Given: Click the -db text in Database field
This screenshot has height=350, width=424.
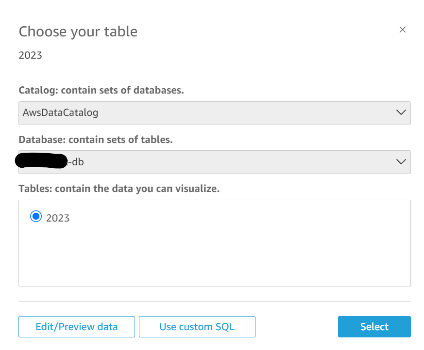Looking at the screenshot, I should 77,162.
